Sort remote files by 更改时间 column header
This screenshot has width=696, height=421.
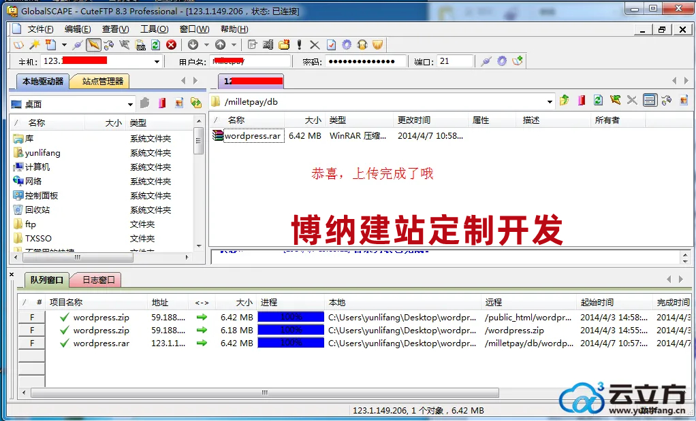pyautogui.click(x=413, y=120)
